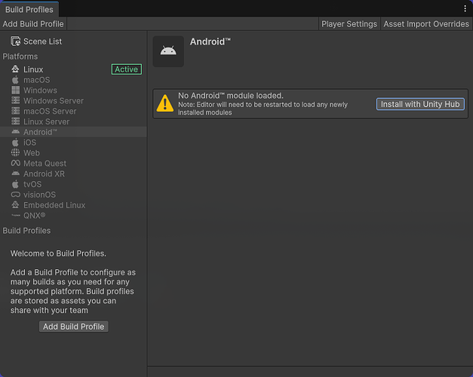The width and height of the screenshot is (473, 377).
Task: Open Asset Import Overrides
Action: (x=425, y=24)
